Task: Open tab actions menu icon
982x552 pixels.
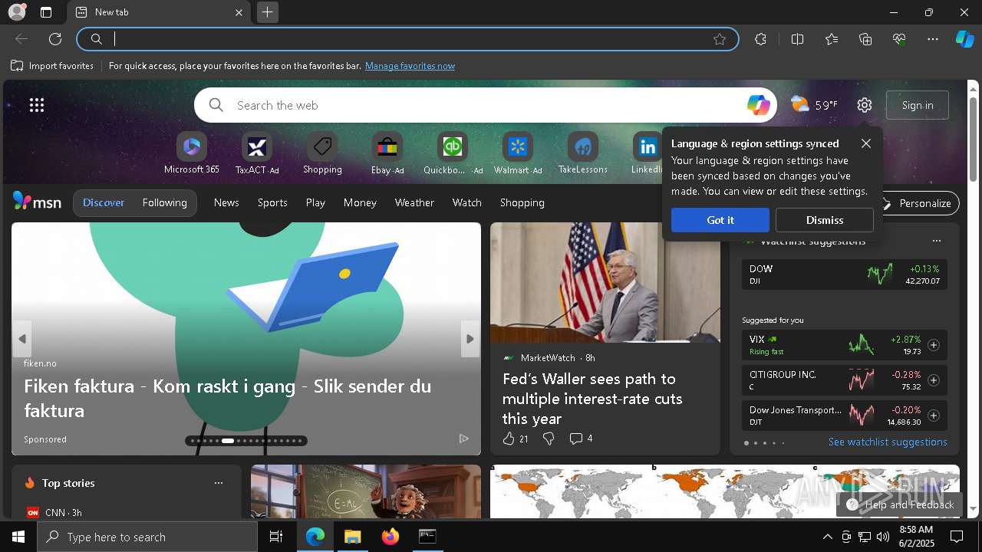Action: (46, 12)
